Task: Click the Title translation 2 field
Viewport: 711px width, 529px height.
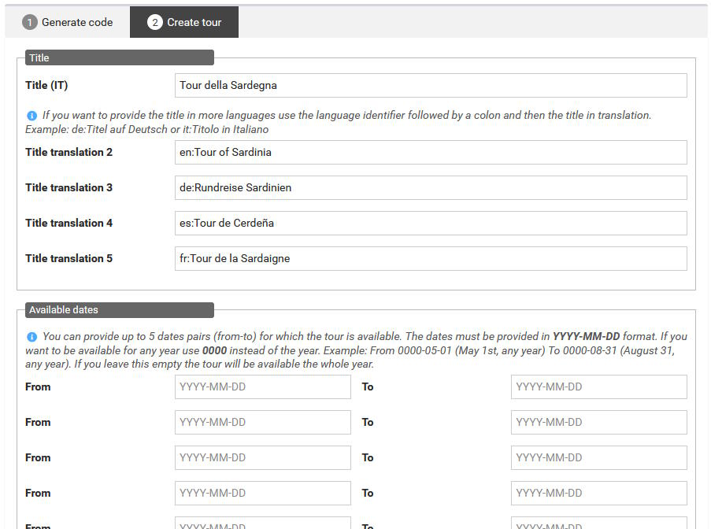Action: [430, 153]
